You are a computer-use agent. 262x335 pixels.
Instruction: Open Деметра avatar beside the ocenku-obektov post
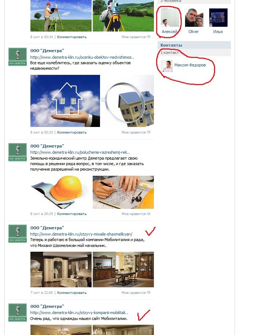[x=18, y=57]
